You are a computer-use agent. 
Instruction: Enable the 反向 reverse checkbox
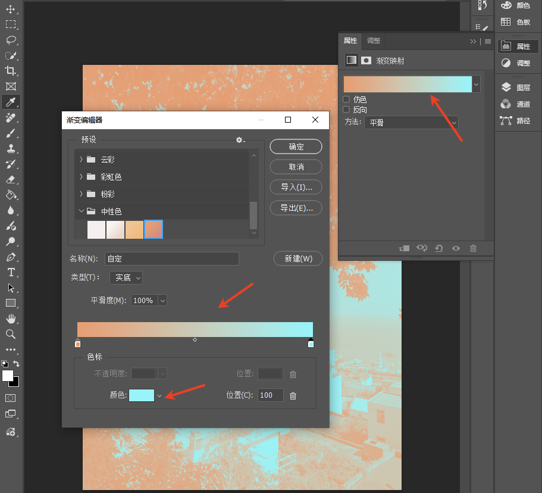point(346,110)
